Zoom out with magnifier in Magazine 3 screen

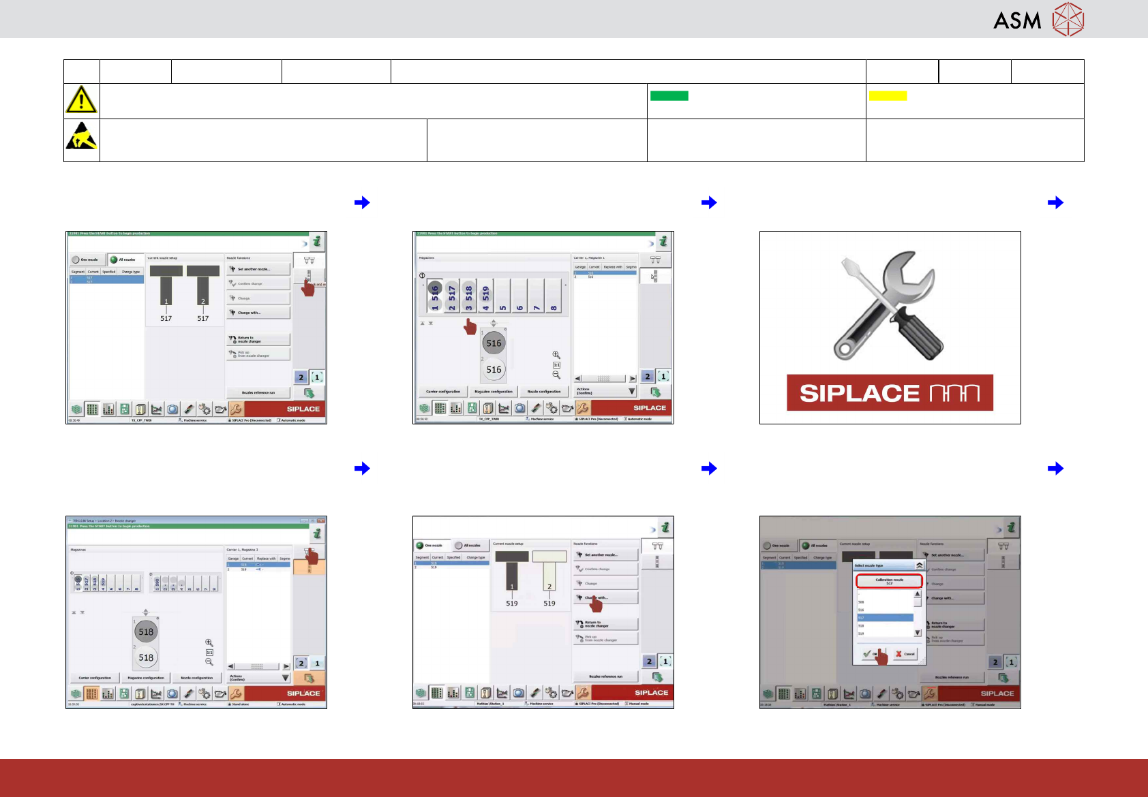(209, 662)
